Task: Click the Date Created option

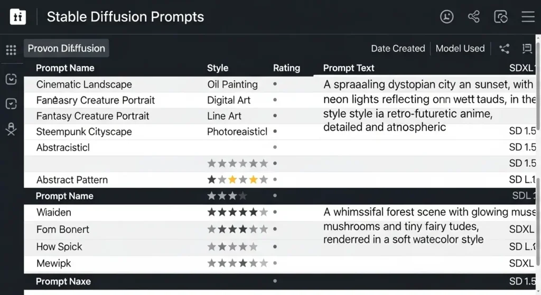Action: (x=398, y=49)
